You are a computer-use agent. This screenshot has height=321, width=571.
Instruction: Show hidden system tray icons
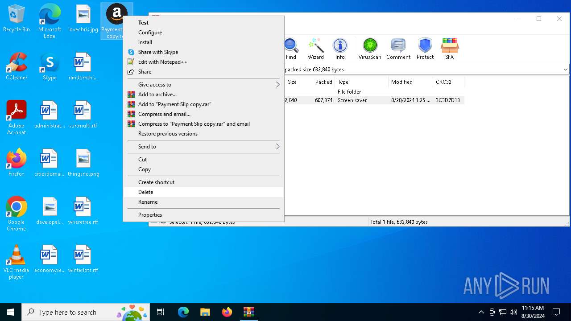pyautogui.click(x=481, y=312)
